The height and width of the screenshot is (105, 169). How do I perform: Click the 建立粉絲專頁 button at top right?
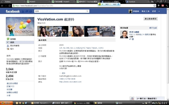151,19
